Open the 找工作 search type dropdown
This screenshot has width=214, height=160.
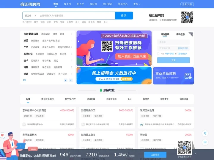pos(30,15)
